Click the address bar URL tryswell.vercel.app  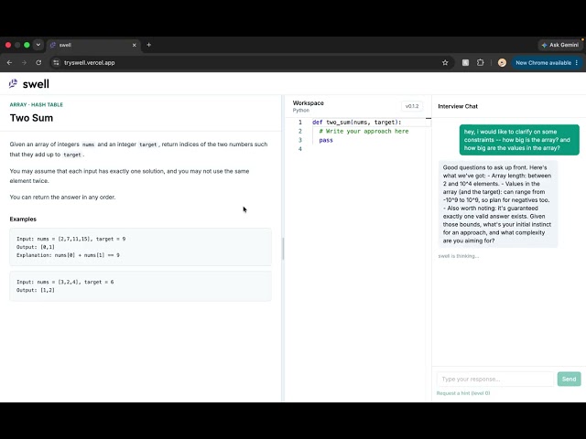click(90, 63)
